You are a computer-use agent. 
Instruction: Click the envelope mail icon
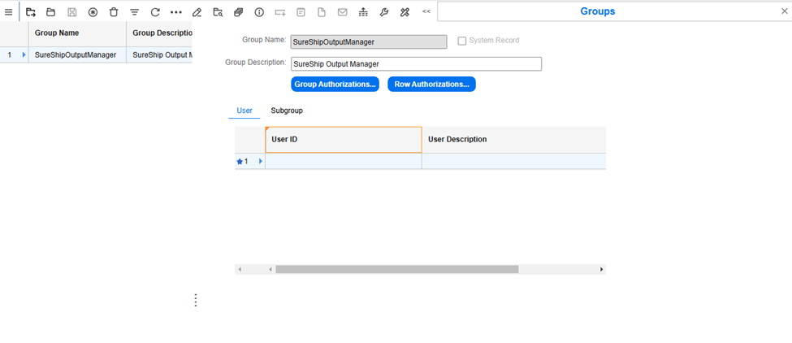click(x=342, y=12)
